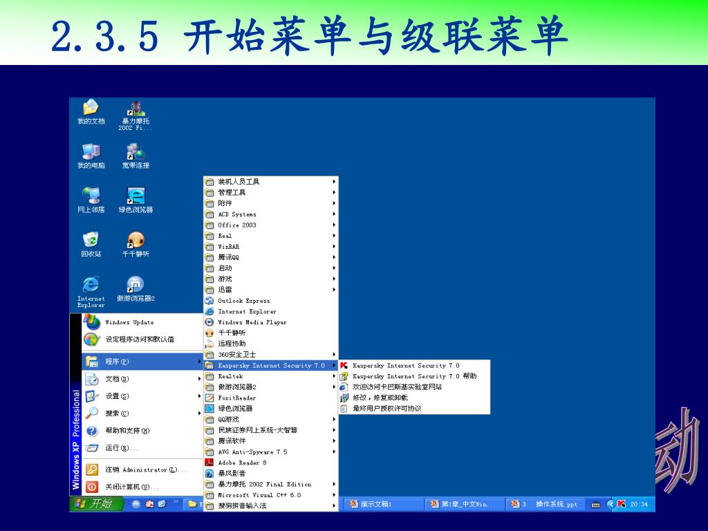The width and height of the screenshot is (708, 531).
Task: Open the 绿色浏览器 desktop icon
Action: 136,200
